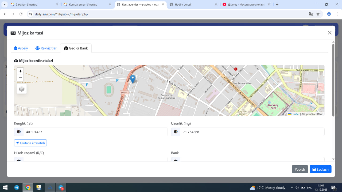Zoom in on the map
Screen dimensions: 342x192
(20, 71)
